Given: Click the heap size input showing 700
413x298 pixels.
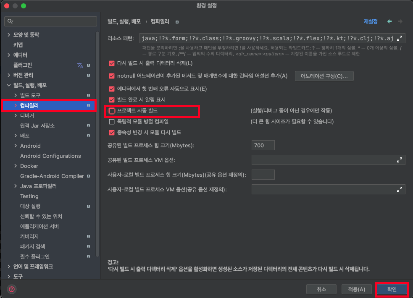Looking at the screenshot, I should [x=263, y=145].
